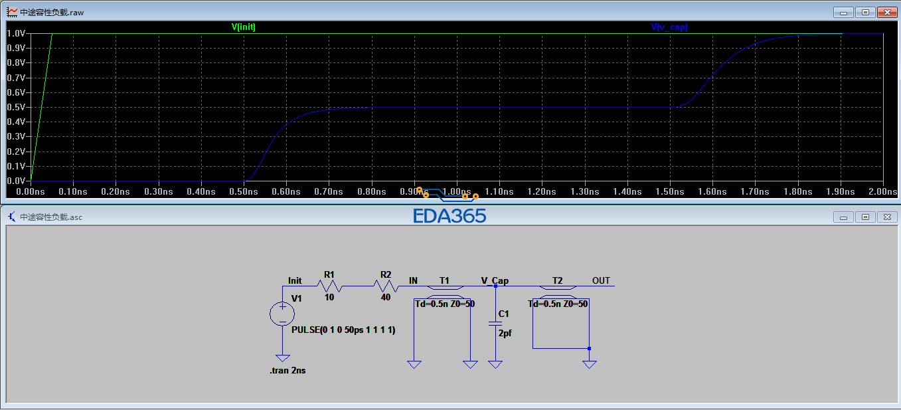Image resolution: width=901 pixels, height=410 pixels.
Task: Click the 0.0V vertical axis label
Action: (x=16, y=181)
